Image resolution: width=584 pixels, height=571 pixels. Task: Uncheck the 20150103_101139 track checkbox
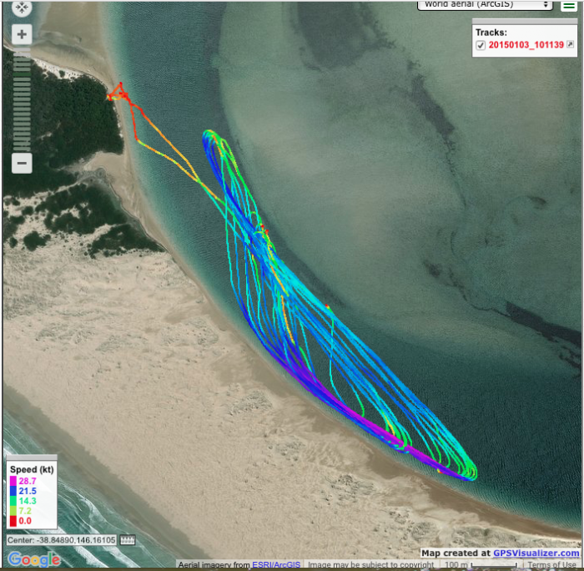tap(481, 45)
